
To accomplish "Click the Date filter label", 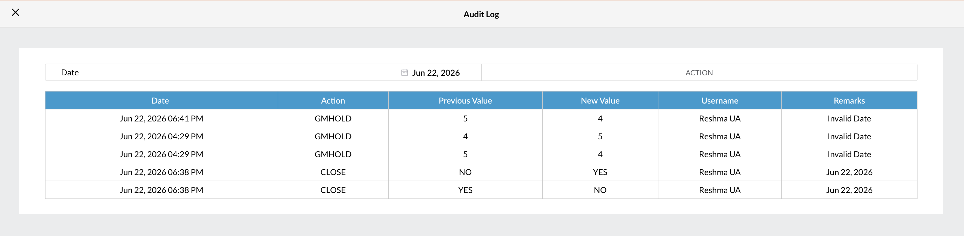I will coord(70,73).
